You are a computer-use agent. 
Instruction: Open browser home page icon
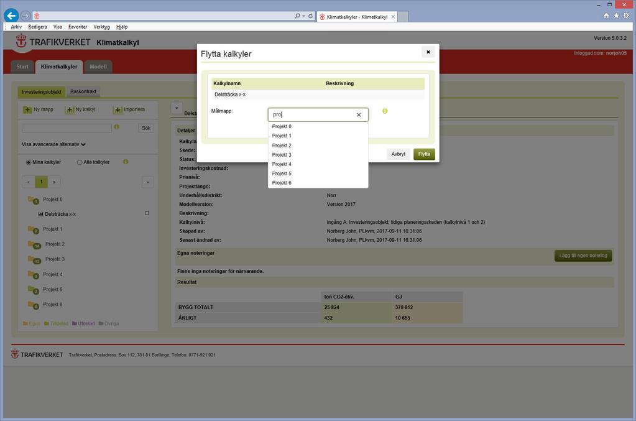pos(606,16)
